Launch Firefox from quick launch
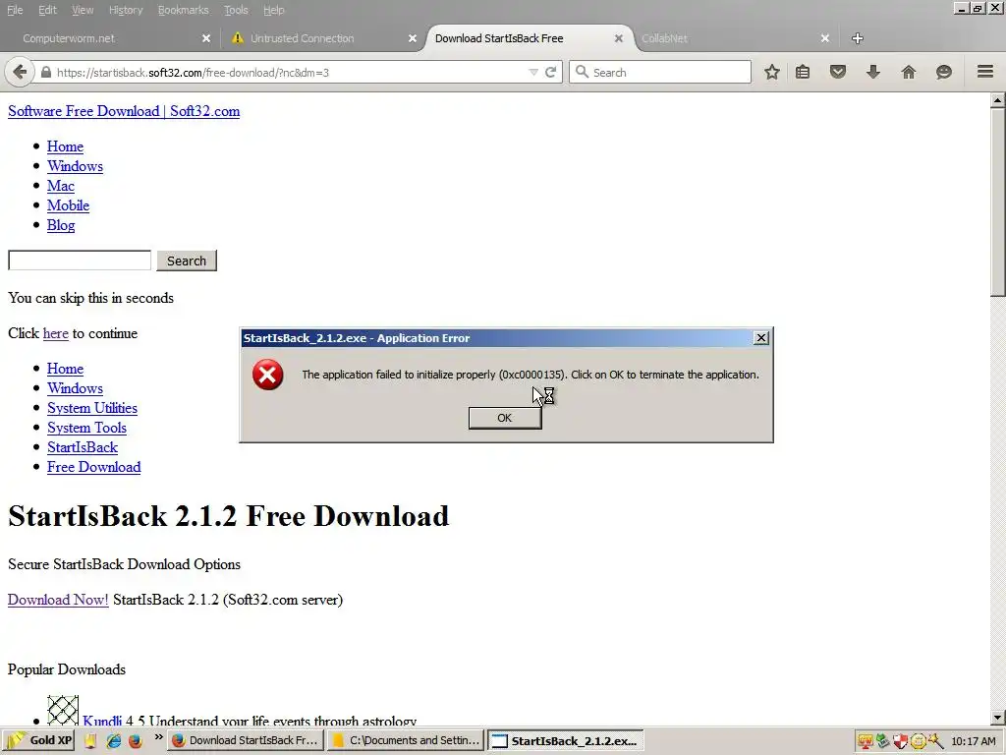Screen dimensions: 1006x755 (135, 741)
